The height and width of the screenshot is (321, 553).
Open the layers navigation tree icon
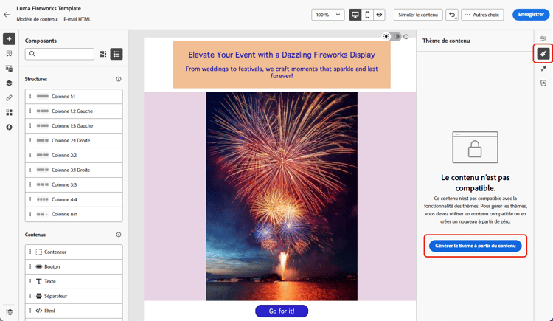point(9,83)
